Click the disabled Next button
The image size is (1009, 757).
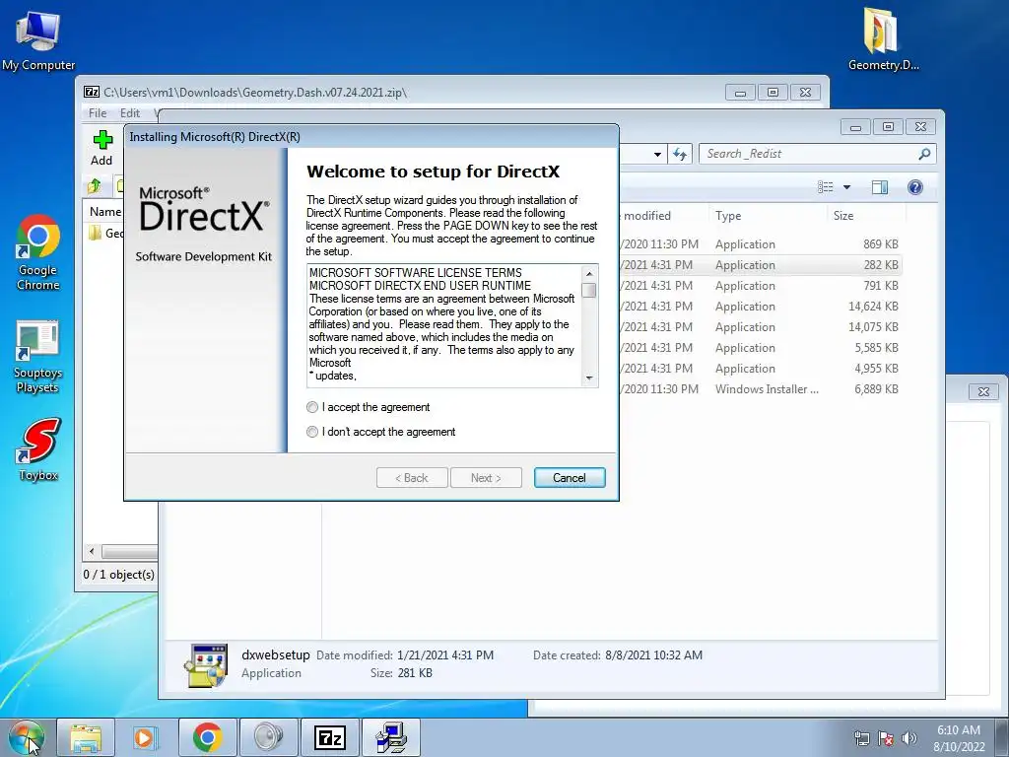click(486, 478)
